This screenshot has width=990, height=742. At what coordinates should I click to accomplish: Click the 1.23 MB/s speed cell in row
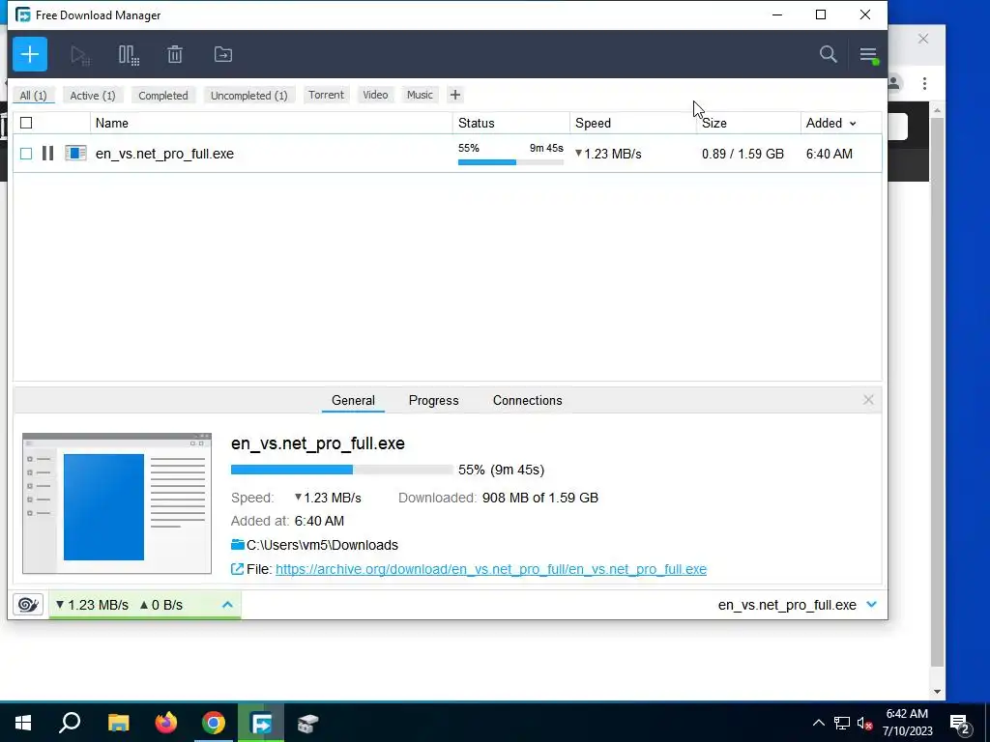click(608, 154)
